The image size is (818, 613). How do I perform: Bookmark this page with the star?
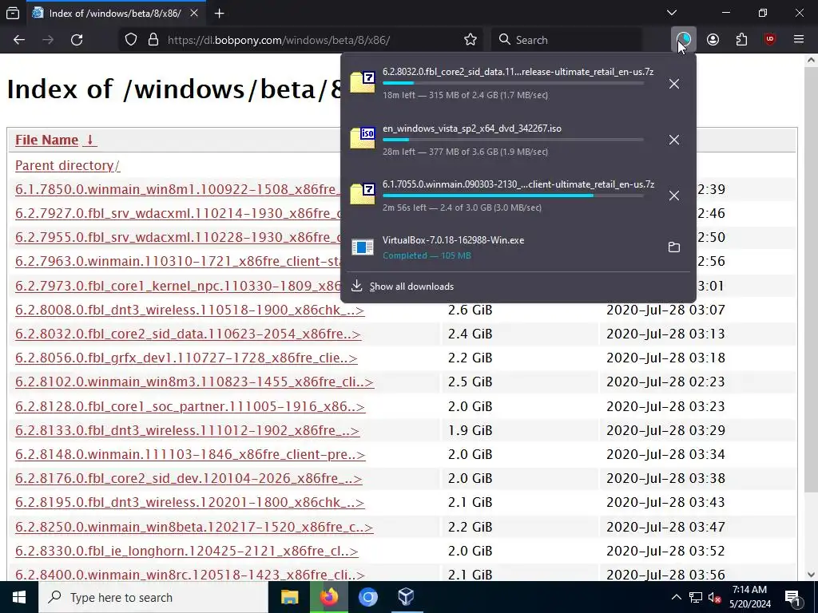(x=471, y=40)
